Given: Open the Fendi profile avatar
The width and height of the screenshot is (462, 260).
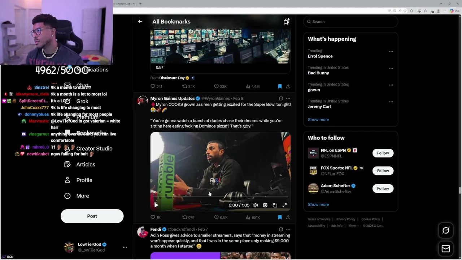Looking at the screenshot, I should tap(143, 232).
